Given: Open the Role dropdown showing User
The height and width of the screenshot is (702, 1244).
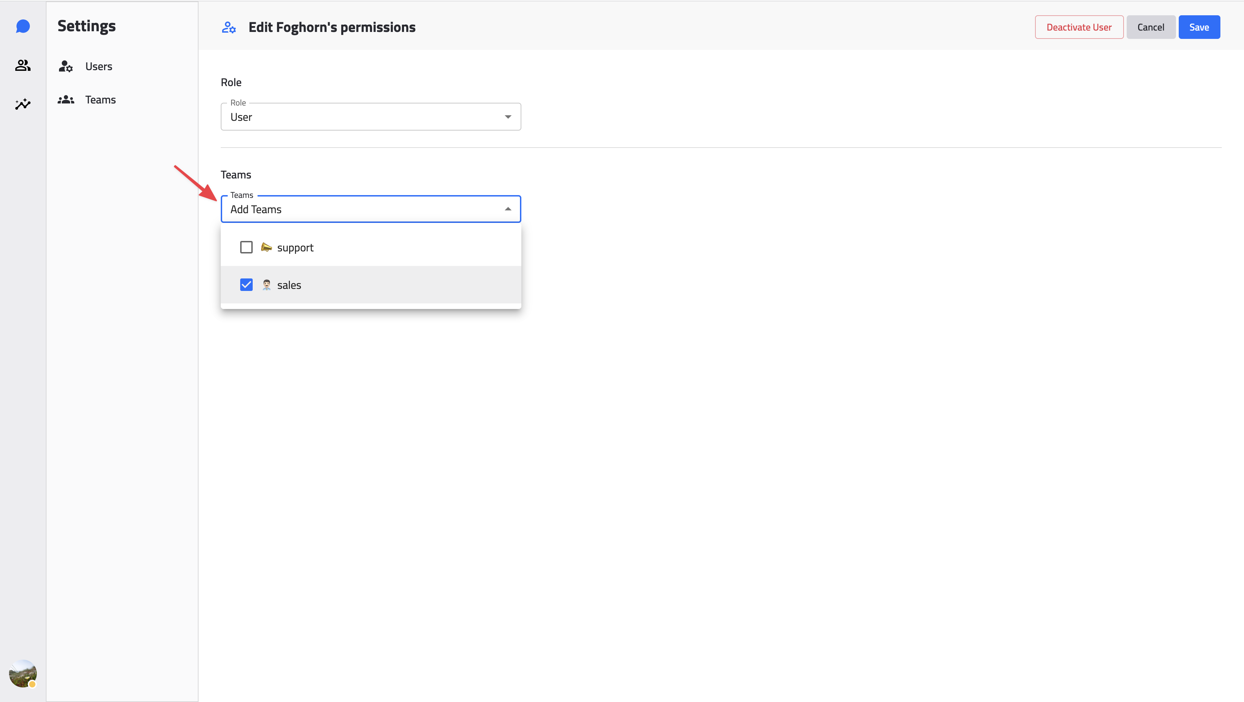Looking at the screenshot, I should click(x=371, y=116).
